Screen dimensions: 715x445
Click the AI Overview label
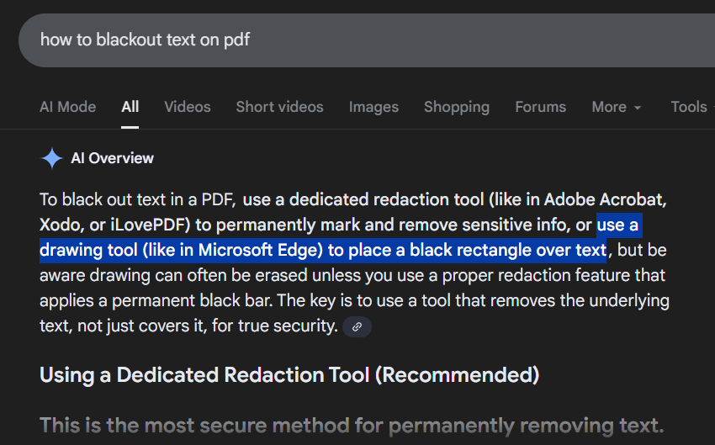112,158
